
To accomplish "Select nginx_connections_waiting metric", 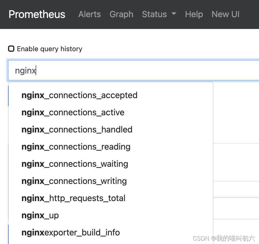I will point(75,164).
